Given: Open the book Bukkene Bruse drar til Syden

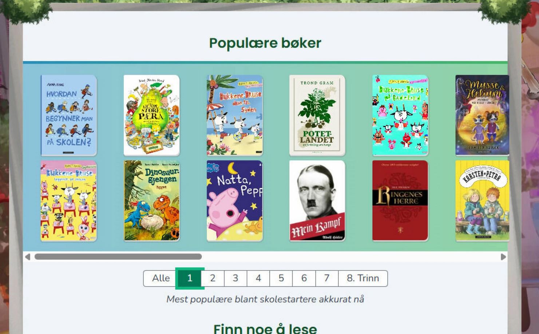Looking at the screenshot, I should point(235,115).
